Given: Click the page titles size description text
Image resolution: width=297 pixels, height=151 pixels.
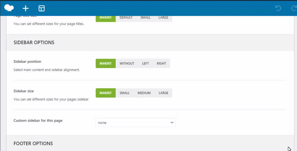Looking at the screenshot, I should point(49,24).
